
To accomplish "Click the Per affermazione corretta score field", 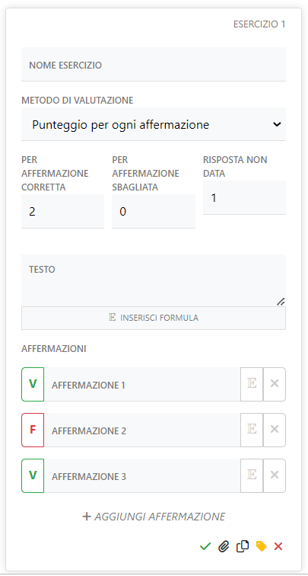I will coord(62,211).
